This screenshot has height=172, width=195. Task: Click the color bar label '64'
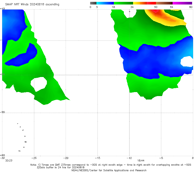pyautogui.click(x=172, y=7)
